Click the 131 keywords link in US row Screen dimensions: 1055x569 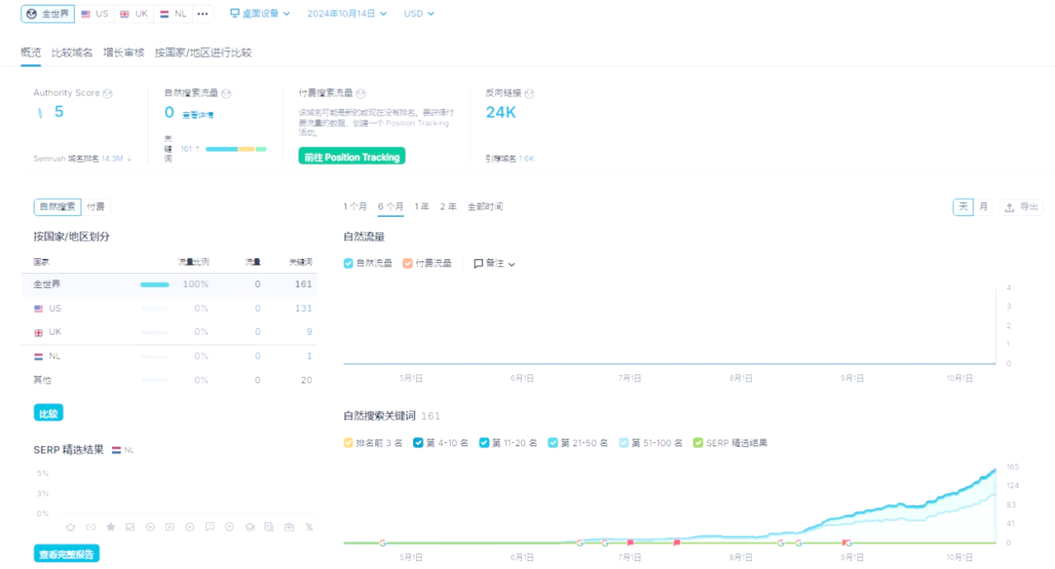point(303,308)
